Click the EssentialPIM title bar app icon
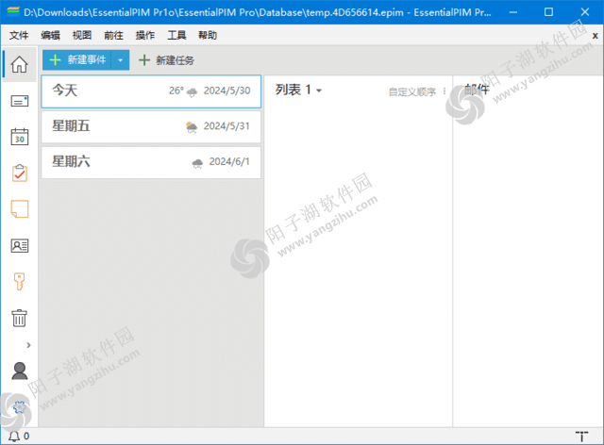604x445 pixels. click(x=12, y=12)
